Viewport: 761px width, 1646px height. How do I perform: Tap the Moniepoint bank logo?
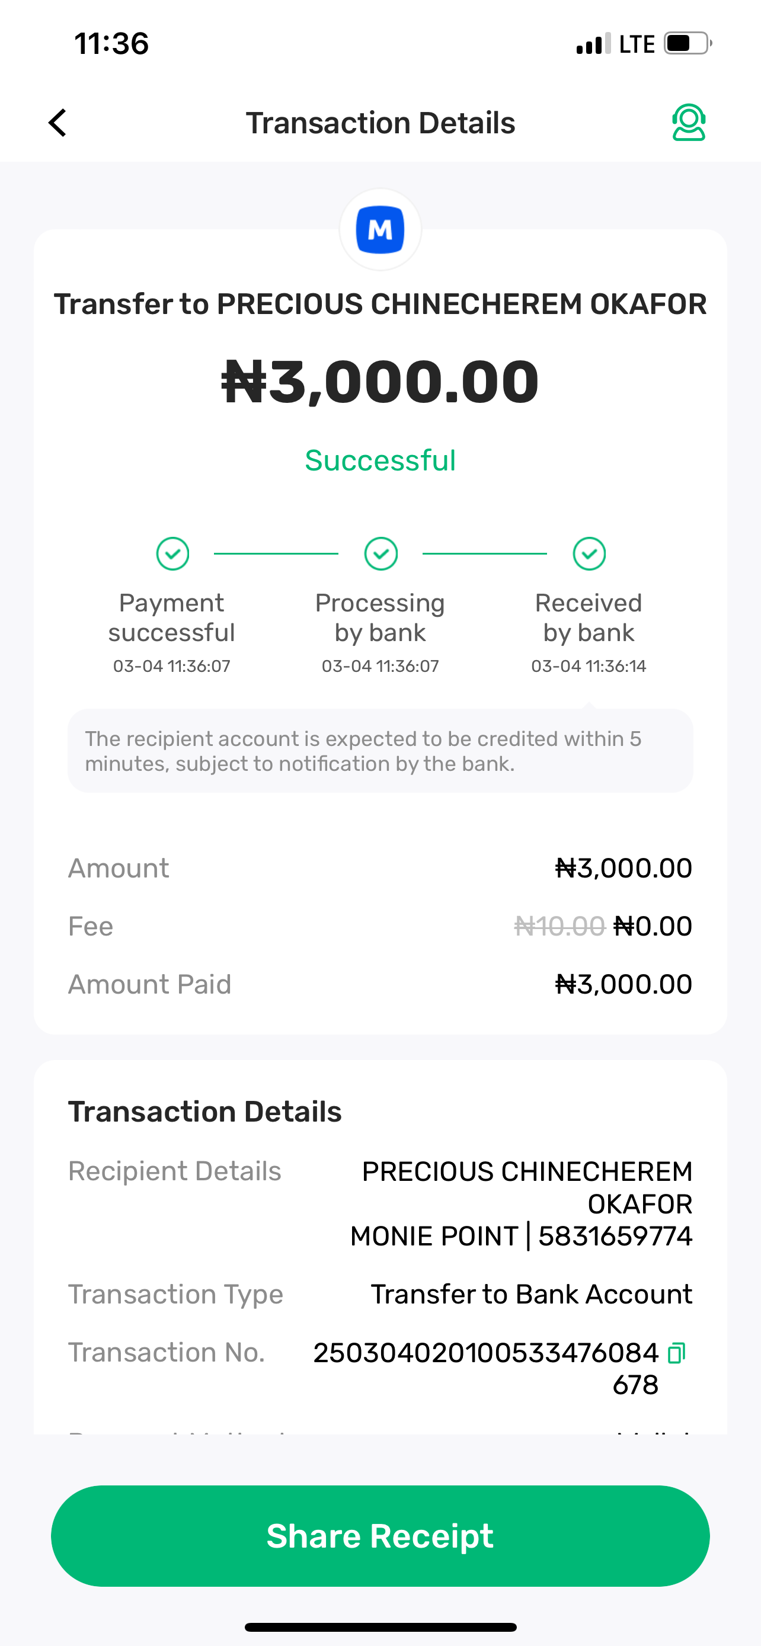[380, 230]
